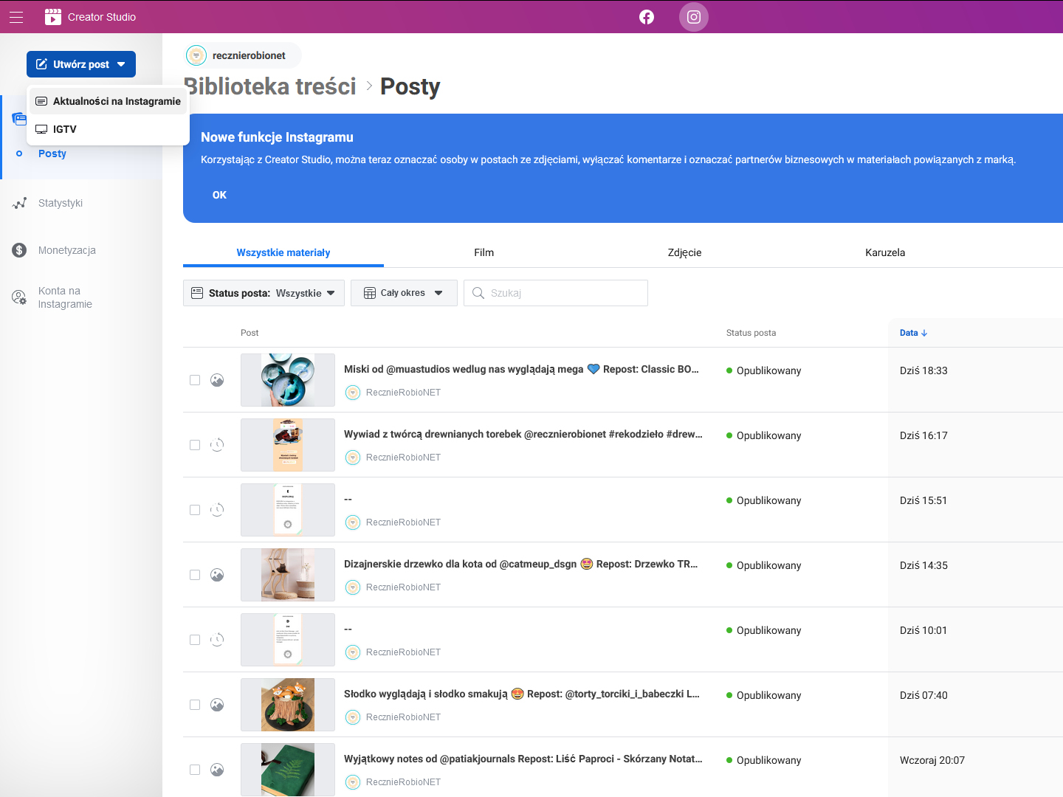Click into the Szukaj search field
The width and height of the screenshot is (1063, 797).
click(556, 293)
